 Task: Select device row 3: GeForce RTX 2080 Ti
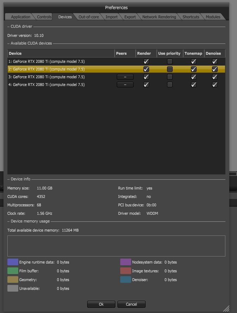click(x=116, y=77)
